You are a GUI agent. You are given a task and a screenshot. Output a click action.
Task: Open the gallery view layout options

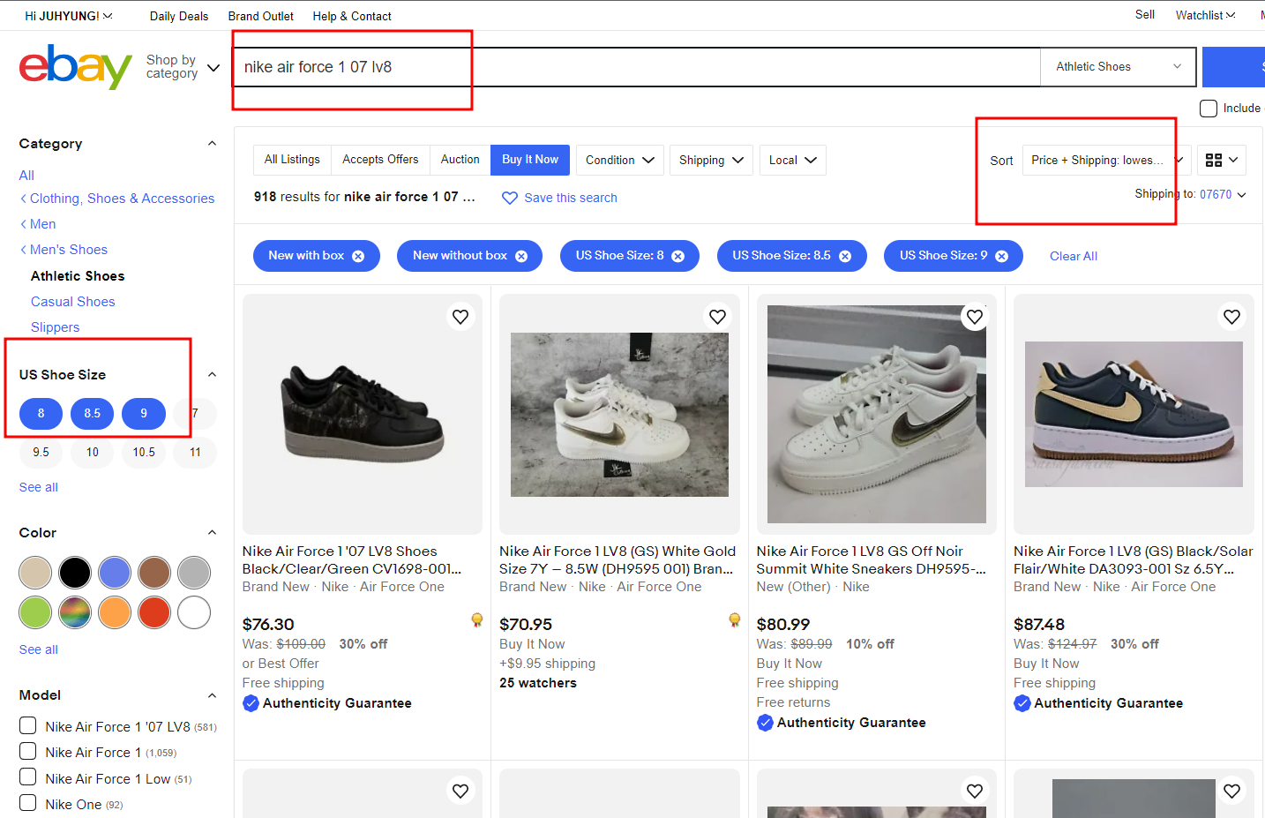pyautogui.click(x=1222, y=160)
